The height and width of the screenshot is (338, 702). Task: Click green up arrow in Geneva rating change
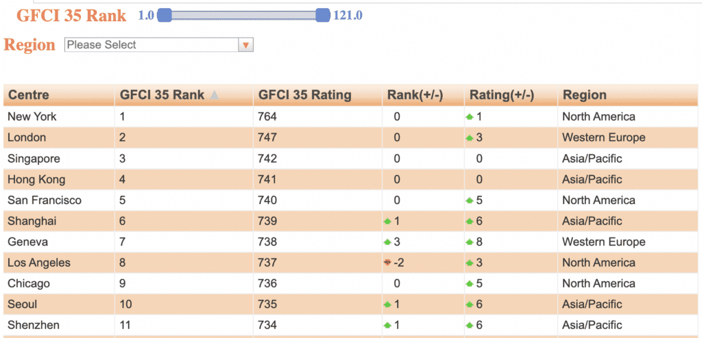pos(469,242)
